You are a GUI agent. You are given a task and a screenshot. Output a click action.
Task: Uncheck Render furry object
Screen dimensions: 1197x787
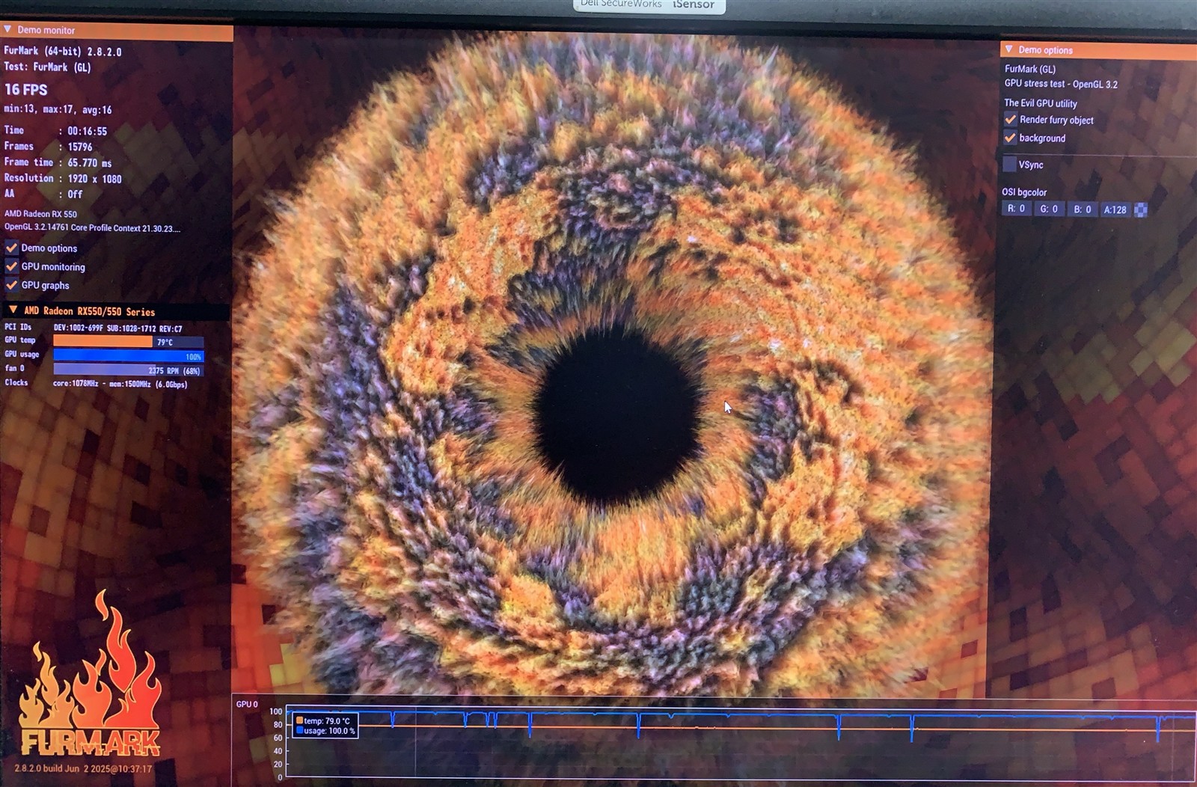coord(1010,120)
